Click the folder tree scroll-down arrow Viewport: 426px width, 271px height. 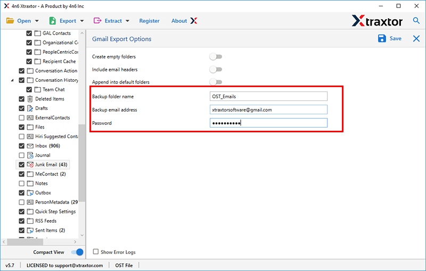click(x=82, y=235)
